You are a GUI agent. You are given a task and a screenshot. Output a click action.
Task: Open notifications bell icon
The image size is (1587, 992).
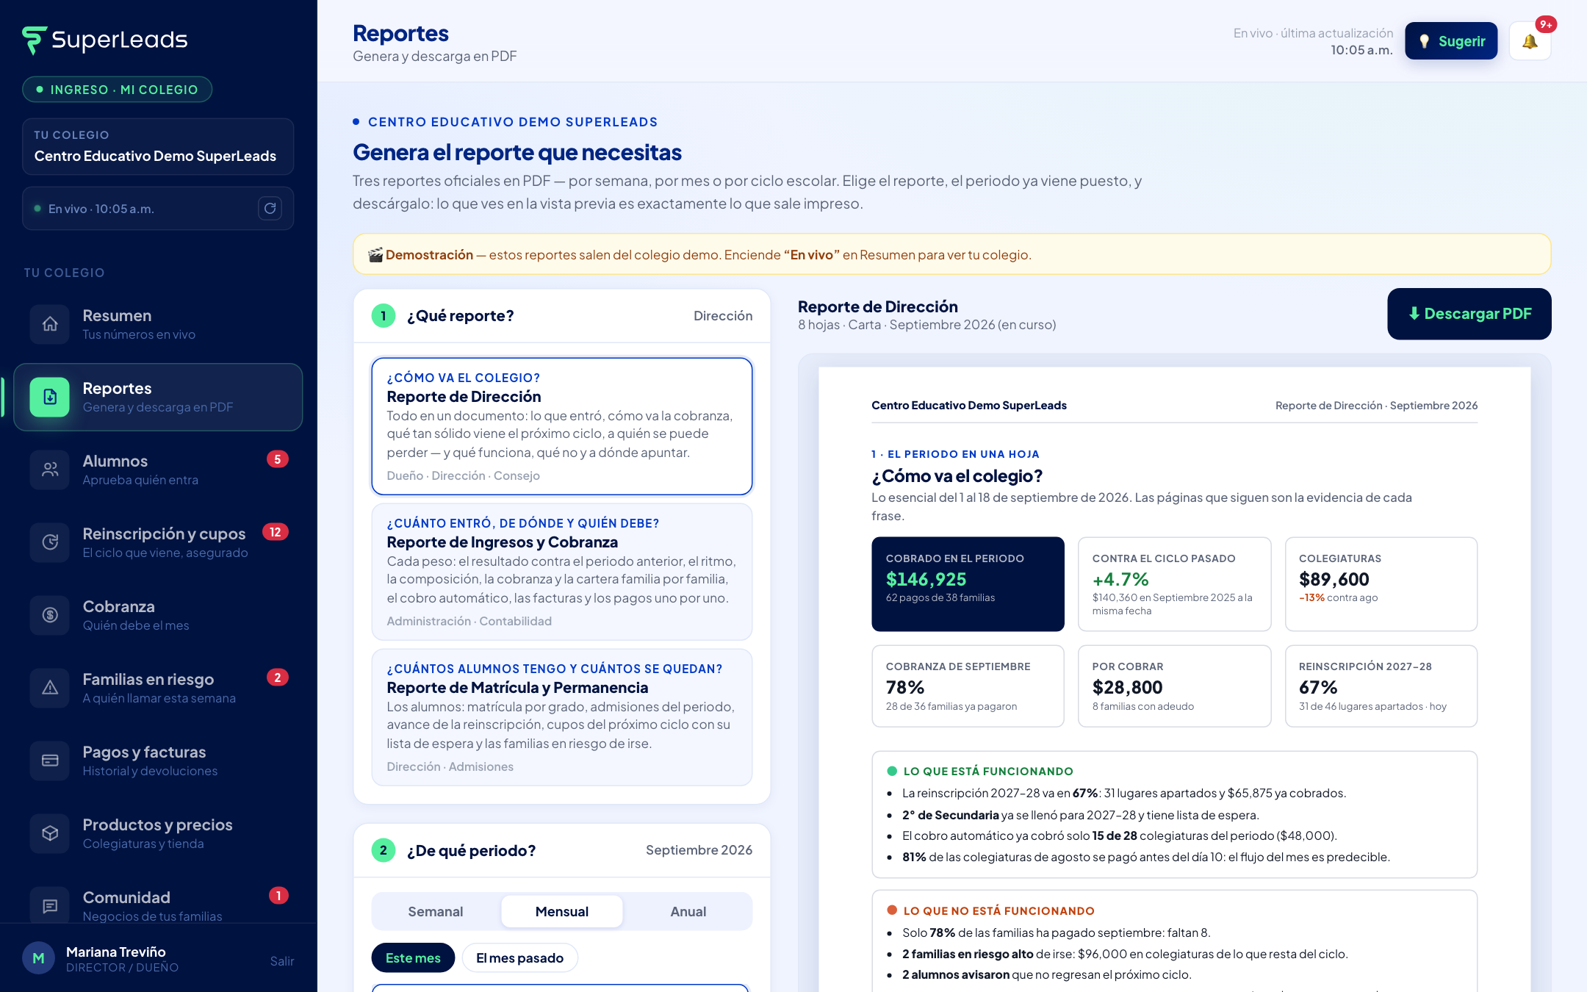click(1530, 41)
